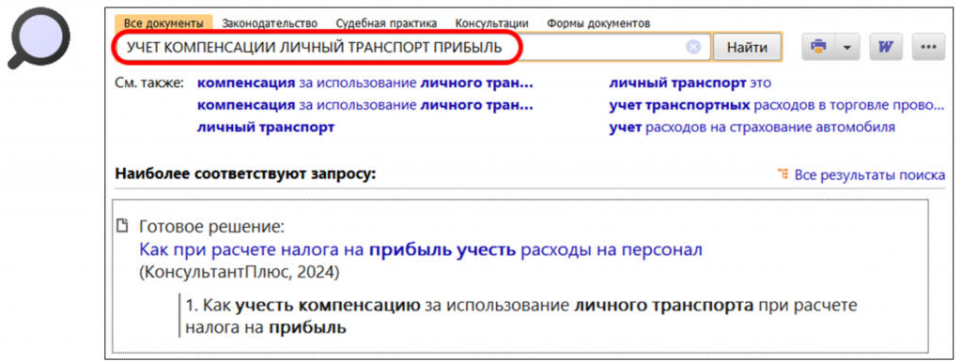Click the document icon next to Готовое решение
The height and width of the screenshot is (362, 962).
[x=123, y=226]
